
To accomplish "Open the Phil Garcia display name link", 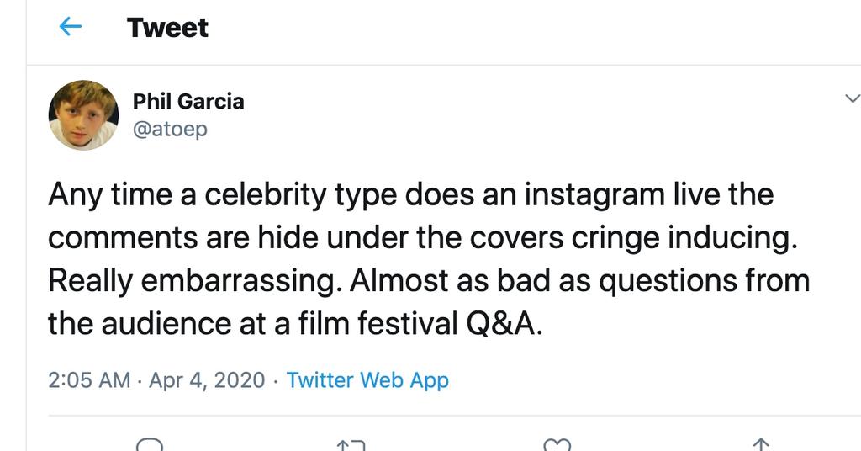I will [188, 101].
